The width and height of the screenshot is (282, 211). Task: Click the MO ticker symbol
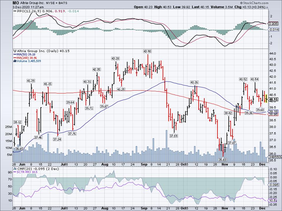coord(15,3)
